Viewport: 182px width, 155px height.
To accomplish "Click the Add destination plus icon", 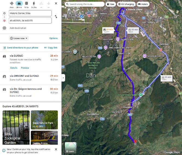I will coord(4,28).
